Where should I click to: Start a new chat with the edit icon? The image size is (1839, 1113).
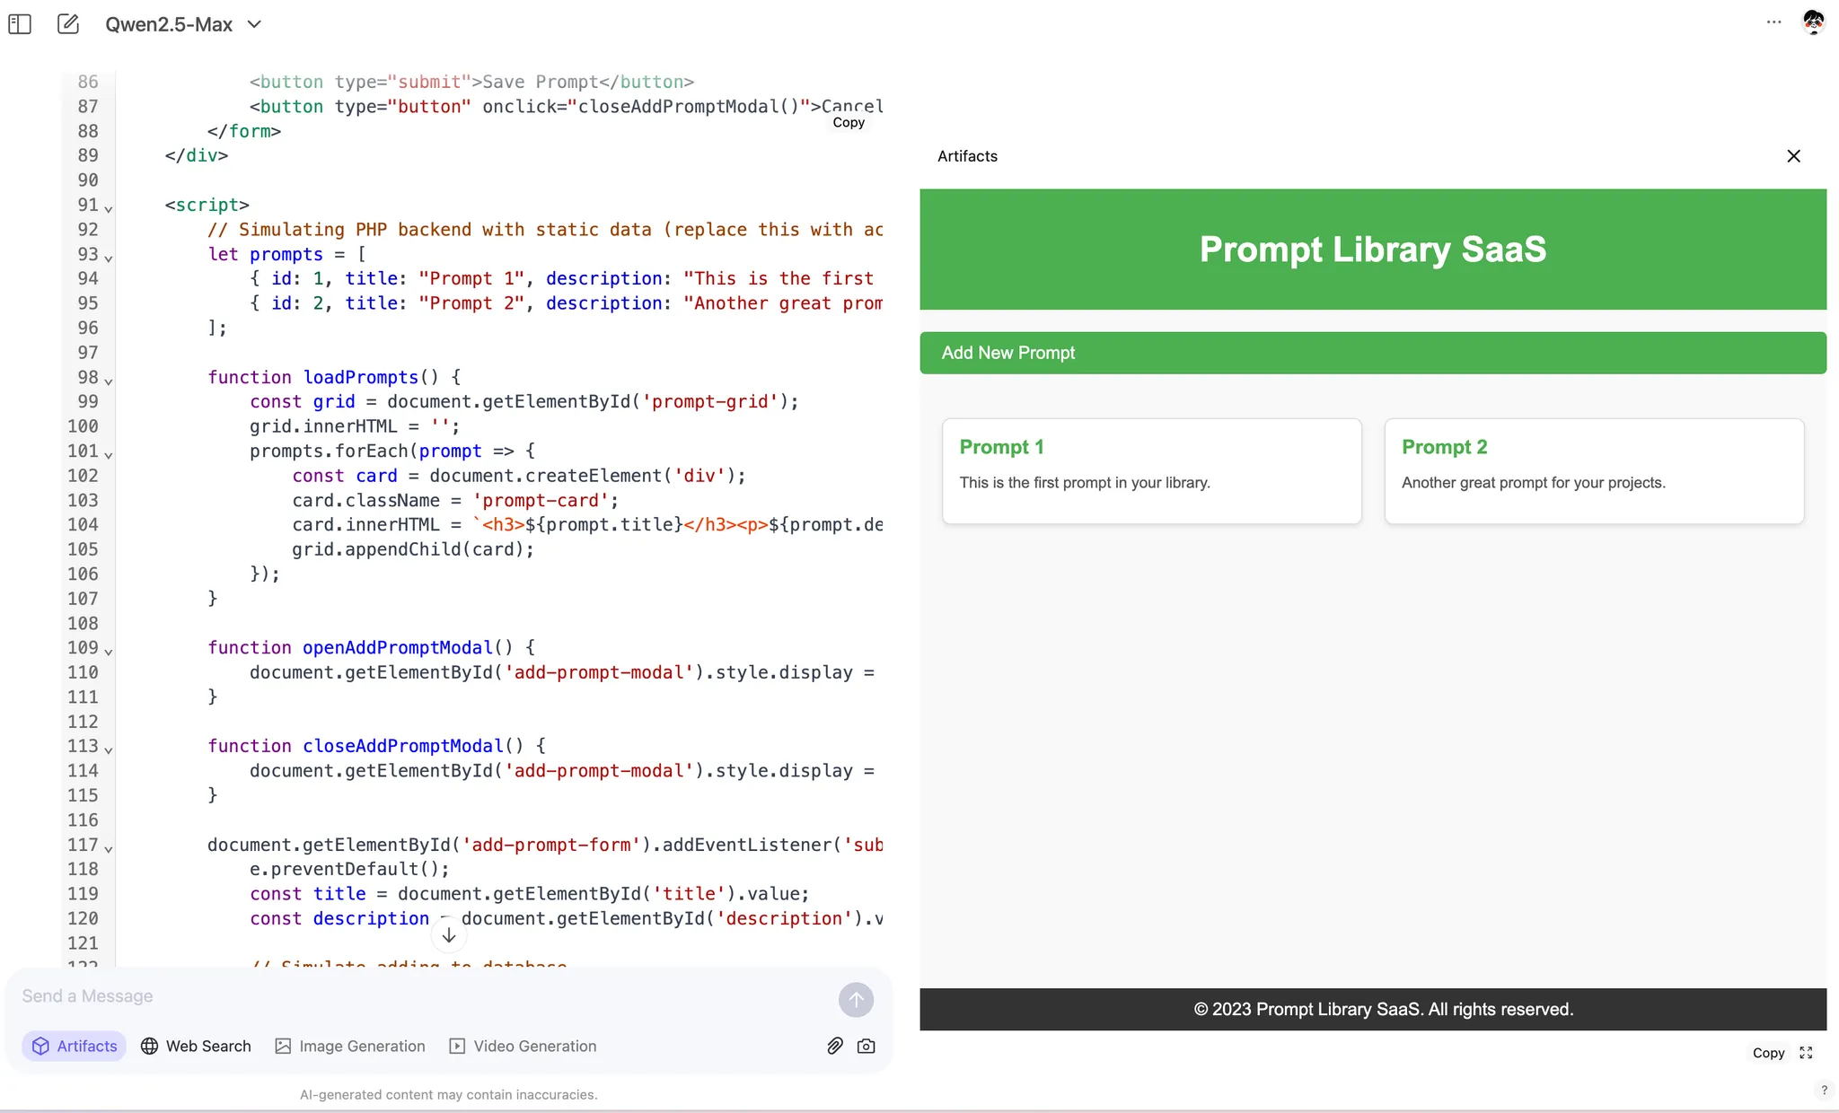pos(68,24)
